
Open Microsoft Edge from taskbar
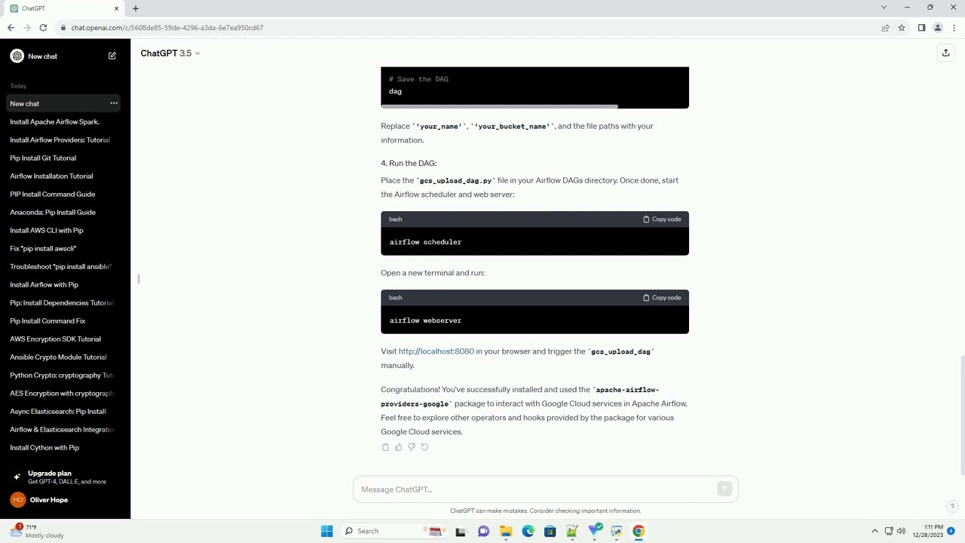click(x=528, y=531)
